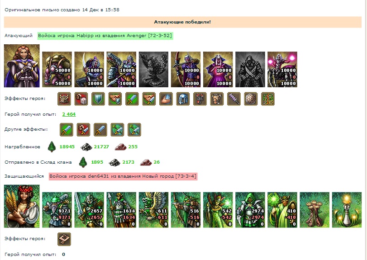Select the round wooden shield effect icon
The image size is (367, 260).
251,99
